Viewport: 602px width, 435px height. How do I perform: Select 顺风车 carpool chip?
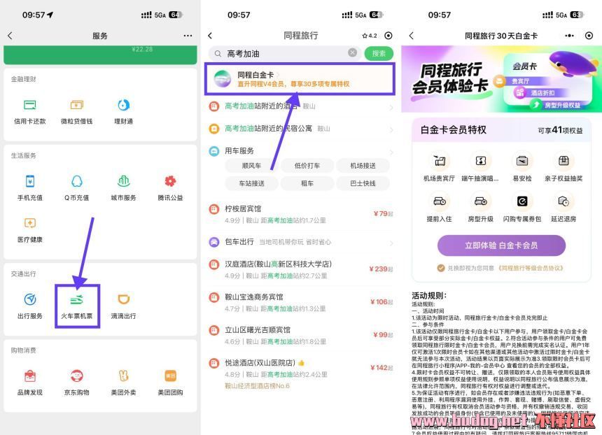tap(251, 166)
